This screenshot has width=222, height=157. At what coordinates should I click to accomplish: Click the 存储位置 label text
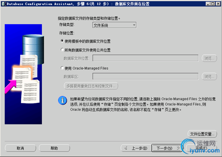(67, 33)
